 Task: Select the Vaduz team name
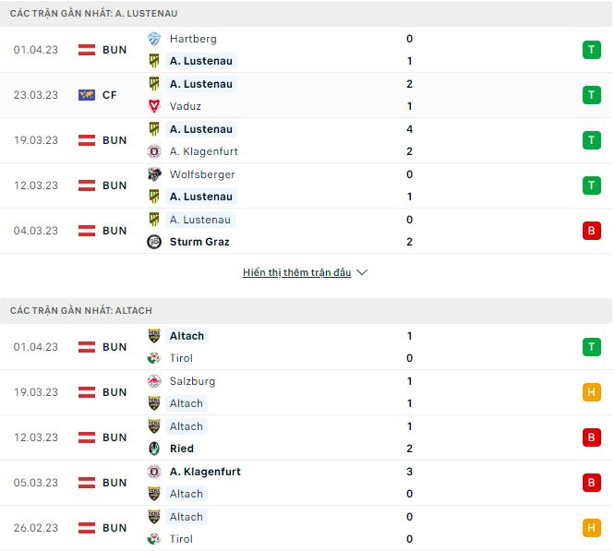186,106
